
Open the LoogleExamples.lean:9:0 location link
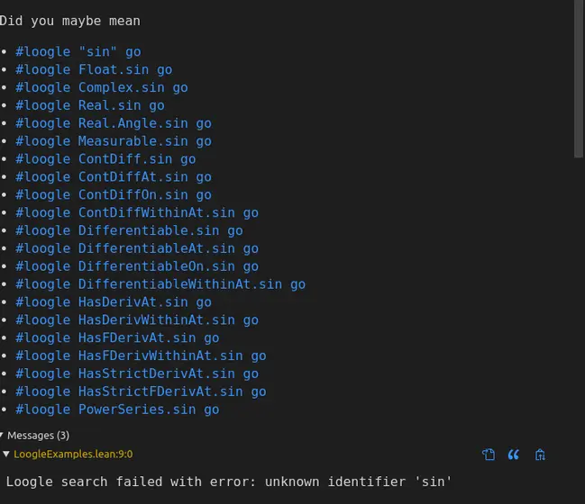73,454
